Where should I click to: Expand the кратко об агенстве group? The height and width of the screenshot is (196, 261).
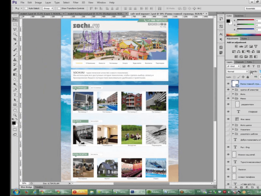pos(233,90)
